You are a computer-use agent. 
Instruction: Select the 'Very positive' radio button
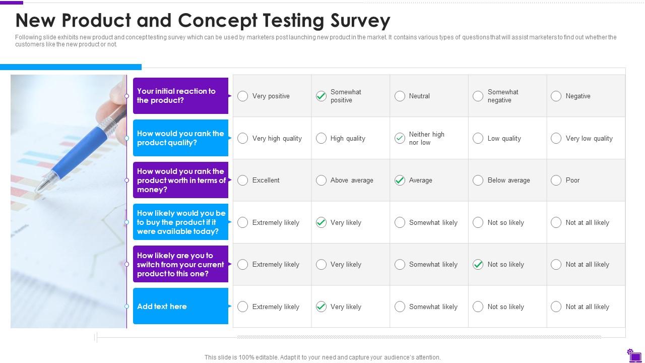[x=242, y=96]
